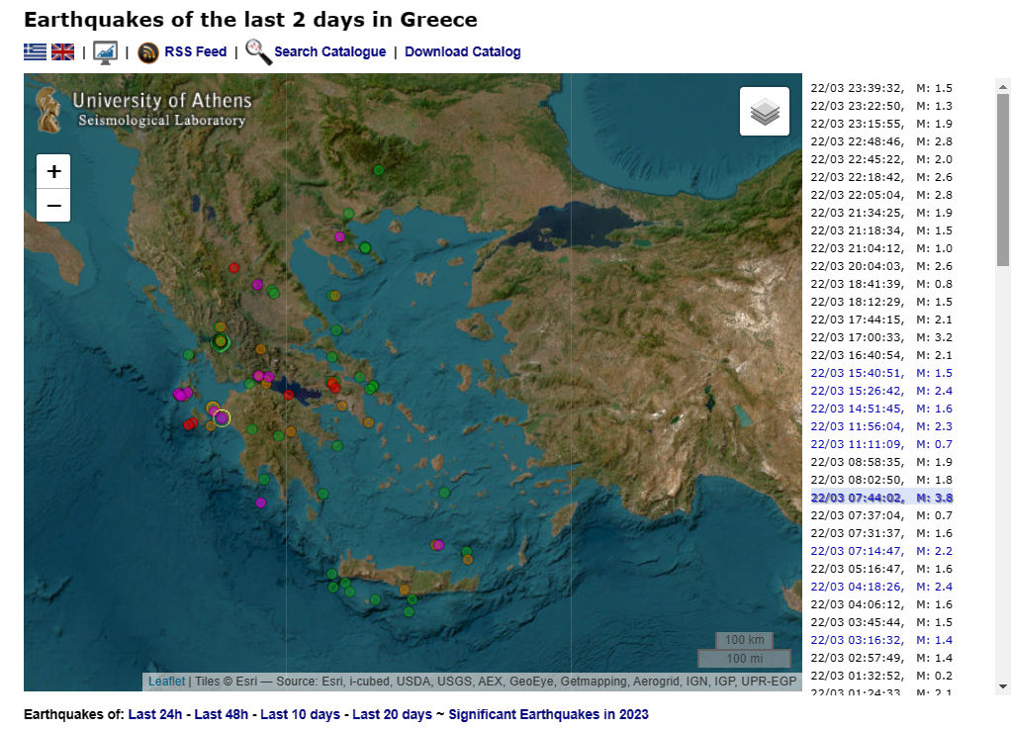Click the Leaflet attribution link

(x=166, y=682)
